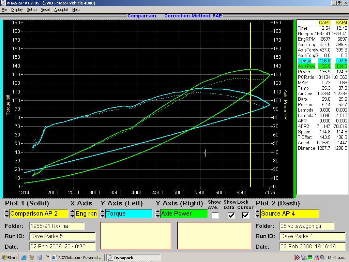349x262 pixels.
Task: Click the Hubrpm row in data panel
Action: pos(322,34)
